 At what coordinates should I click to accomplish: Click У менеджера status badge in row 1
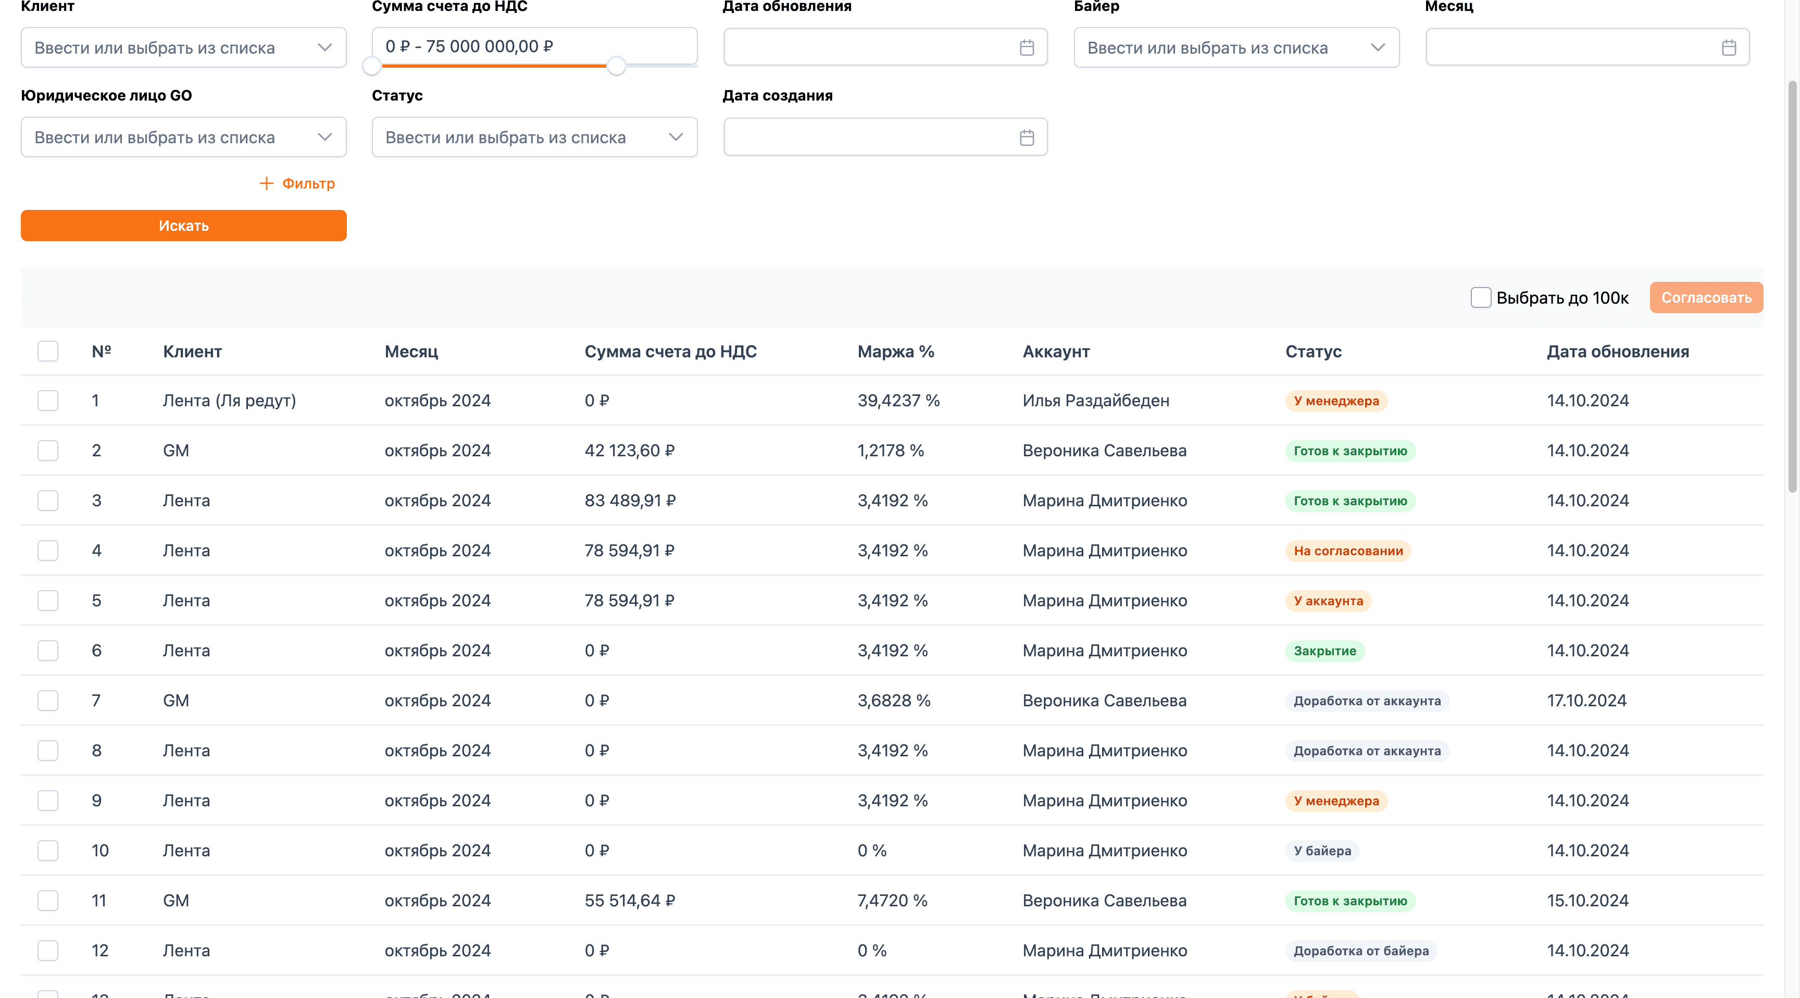(1336, 401)
